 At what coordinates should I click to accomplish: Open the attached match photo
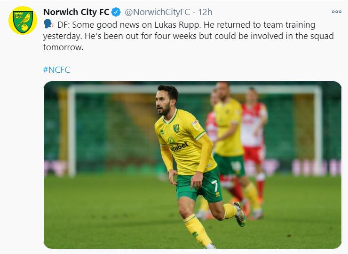(x=192, y=165)
